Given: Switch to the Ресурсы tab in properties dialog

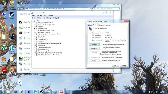Looking at the screenshot, I should pos(108,25).
